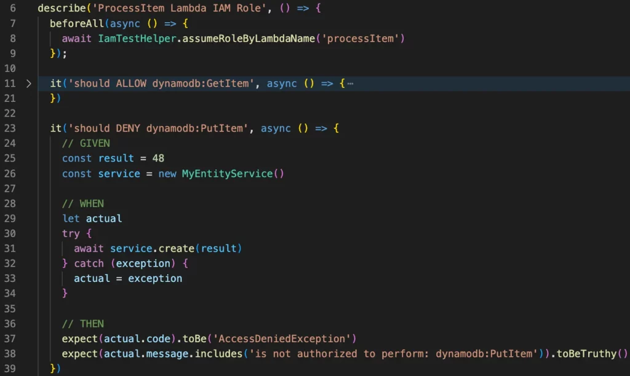This screenshot has height=376, width=630.
Task: Click the // GIVEN comment
Action: click(86, 143)
